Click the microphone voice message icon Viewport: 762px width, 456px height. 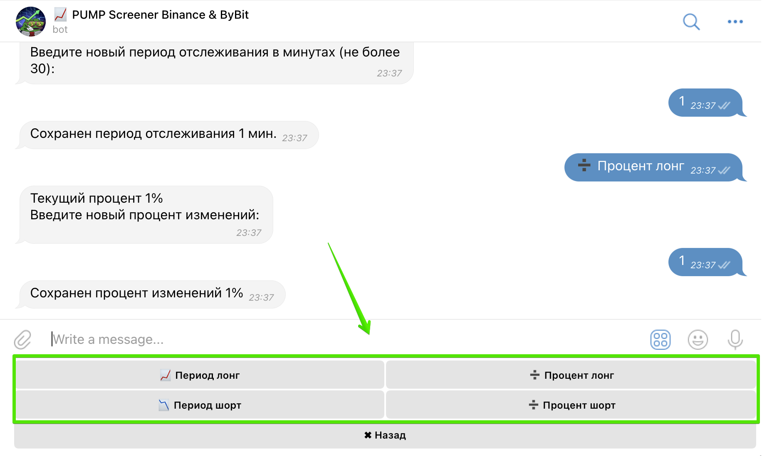click(735, 340)
